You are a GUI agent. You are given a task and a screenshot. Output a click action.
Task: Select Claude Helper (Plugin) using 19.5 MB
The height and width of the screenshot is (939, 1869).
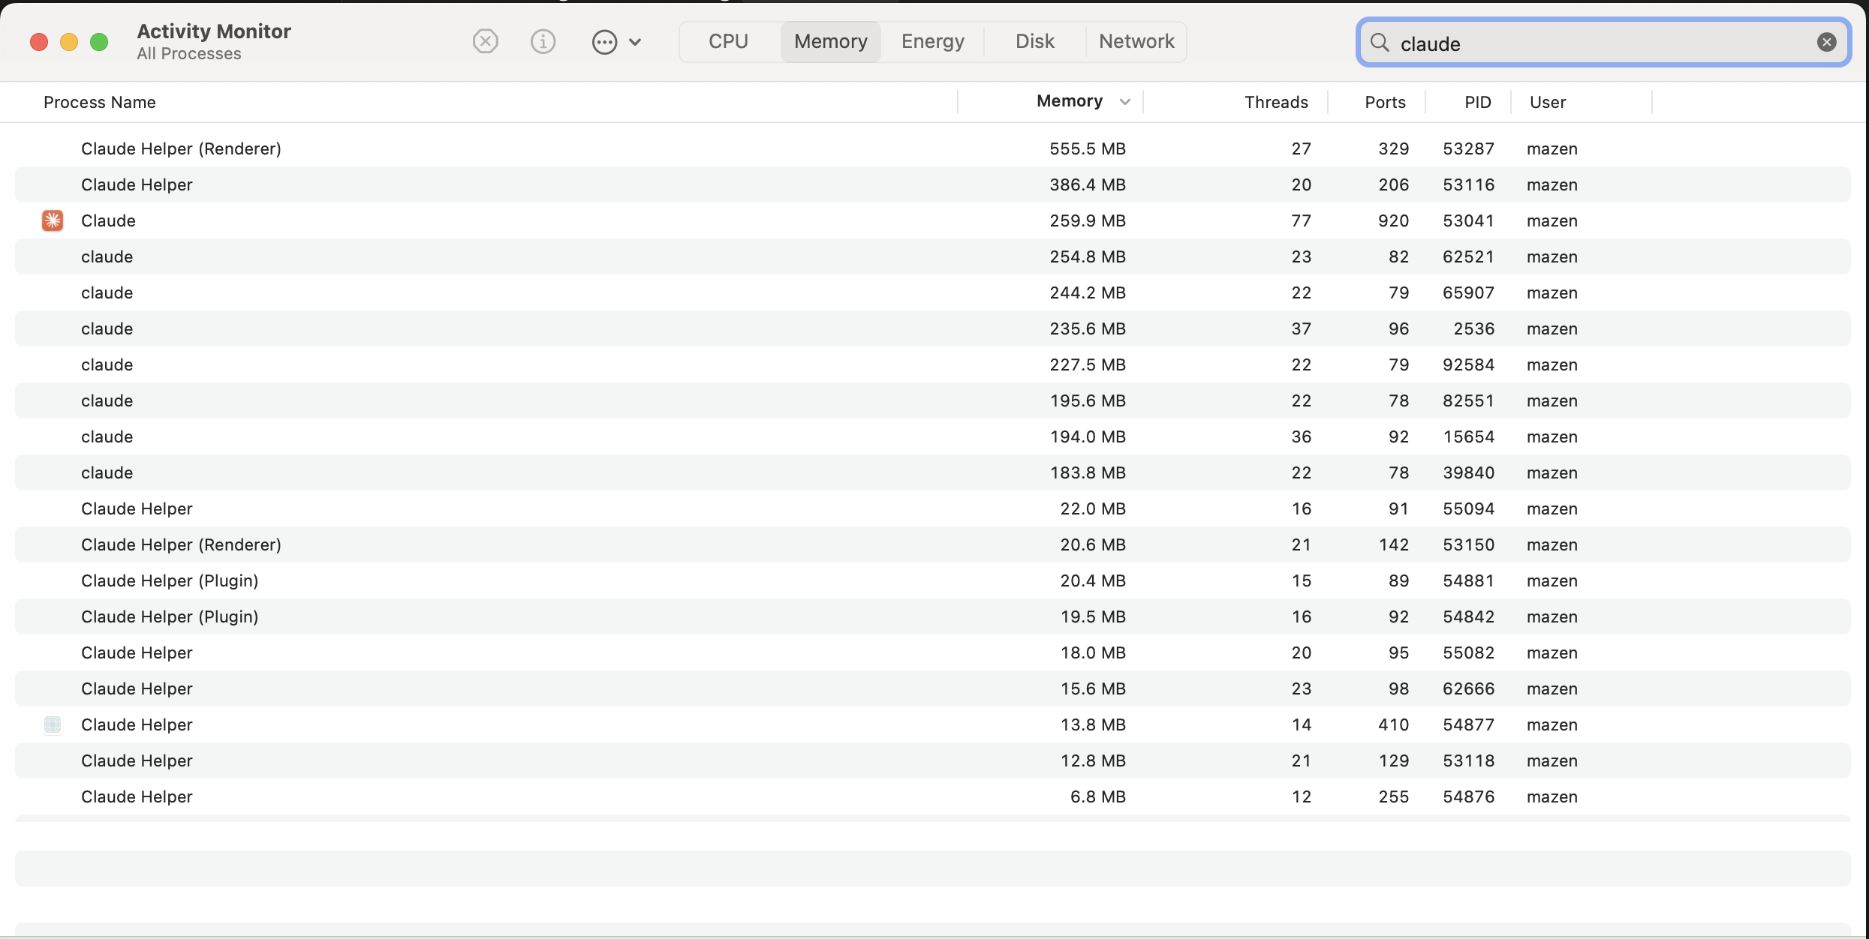pos(933,616)
